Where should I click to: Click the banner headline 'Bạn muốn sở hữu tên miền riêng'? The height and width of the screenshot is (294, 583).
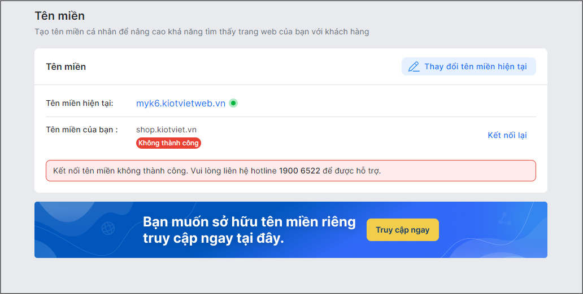click(x=249, y=222)
